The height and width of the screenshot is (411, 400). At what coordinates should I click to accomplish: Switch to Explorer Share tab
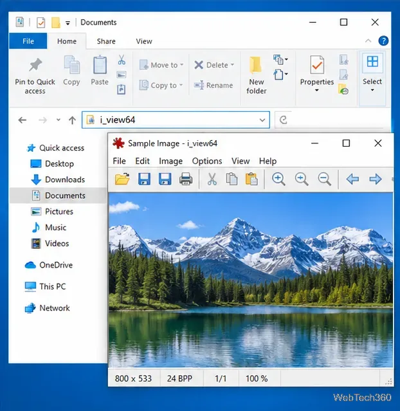point(106,41)
